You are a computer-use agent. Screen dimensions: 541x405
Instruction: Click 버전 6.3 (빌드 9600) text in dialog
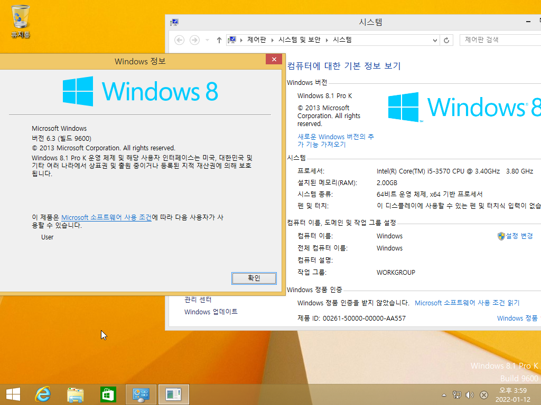[61, 139]
